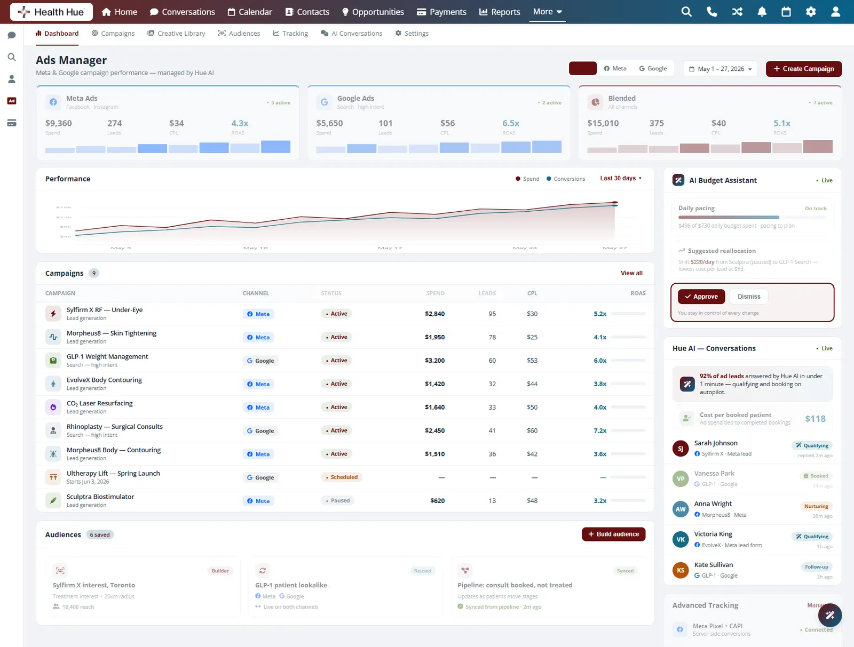The image size is (854, 647).
Task: Click the search icon in left sidebar
Action: coord(12,57)
